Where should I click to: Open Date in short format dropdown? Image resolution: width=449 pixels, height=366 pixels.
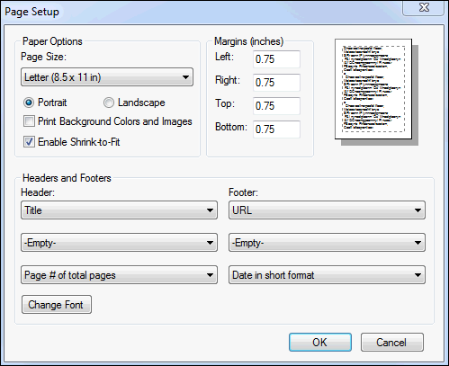tap(327, 275)
